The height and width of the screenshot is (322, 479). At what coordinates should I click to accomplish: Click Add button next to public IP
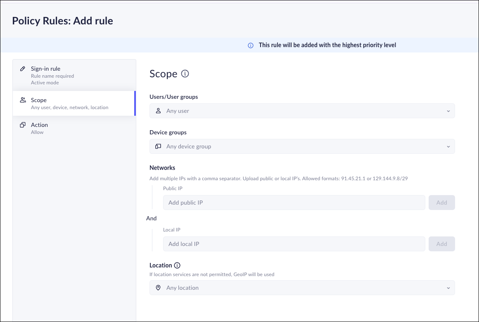(441, 203)
